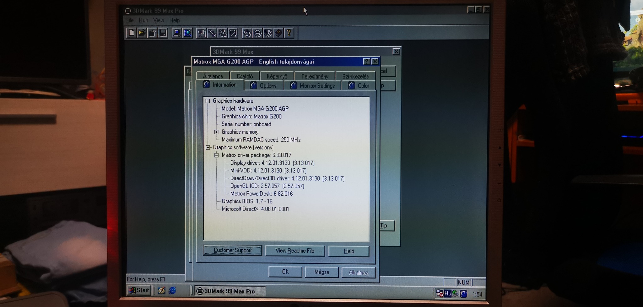Click the striped checklist toolbar icon

tap(268, 33)
